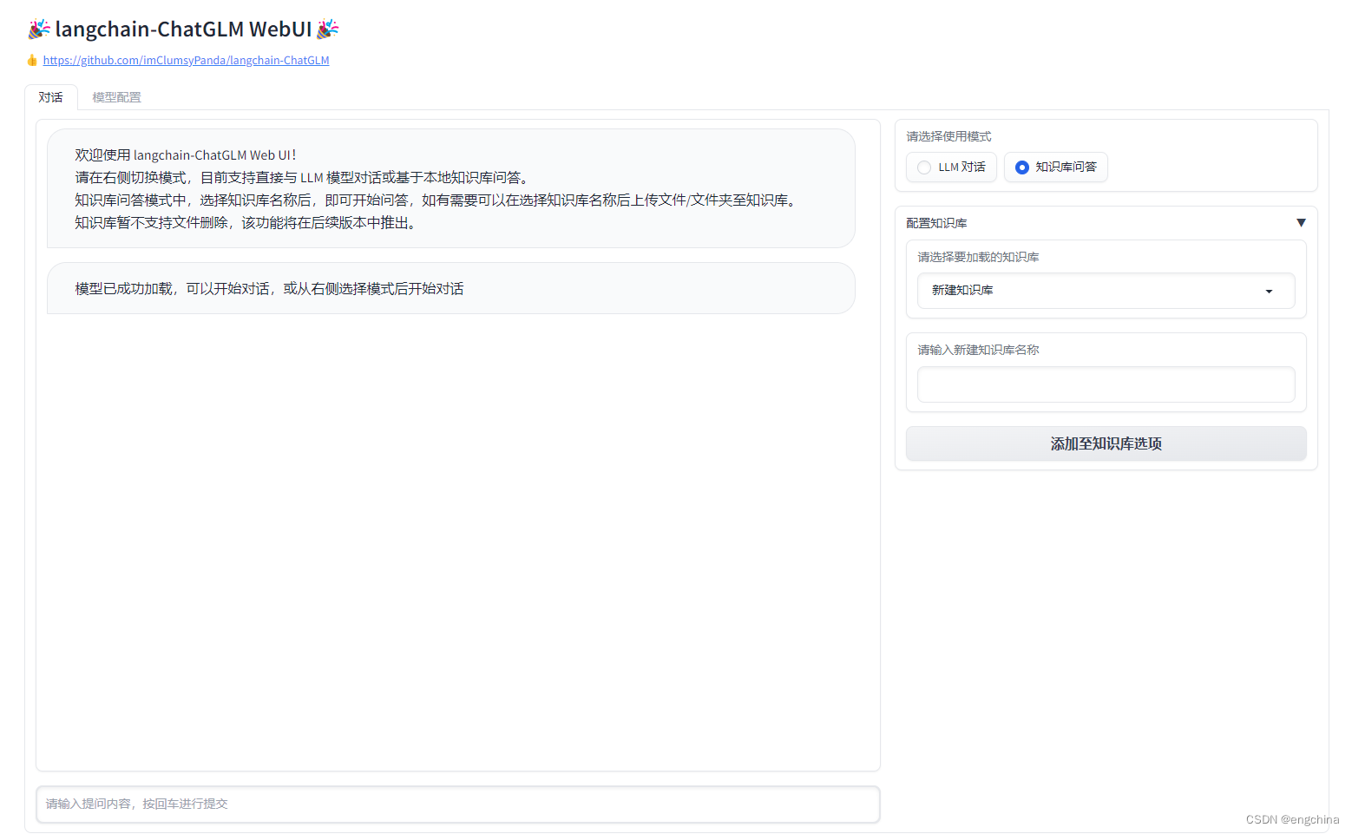
Task: Enable LLM 对话 instead of knowledge base mode
Action: [950, 167]
